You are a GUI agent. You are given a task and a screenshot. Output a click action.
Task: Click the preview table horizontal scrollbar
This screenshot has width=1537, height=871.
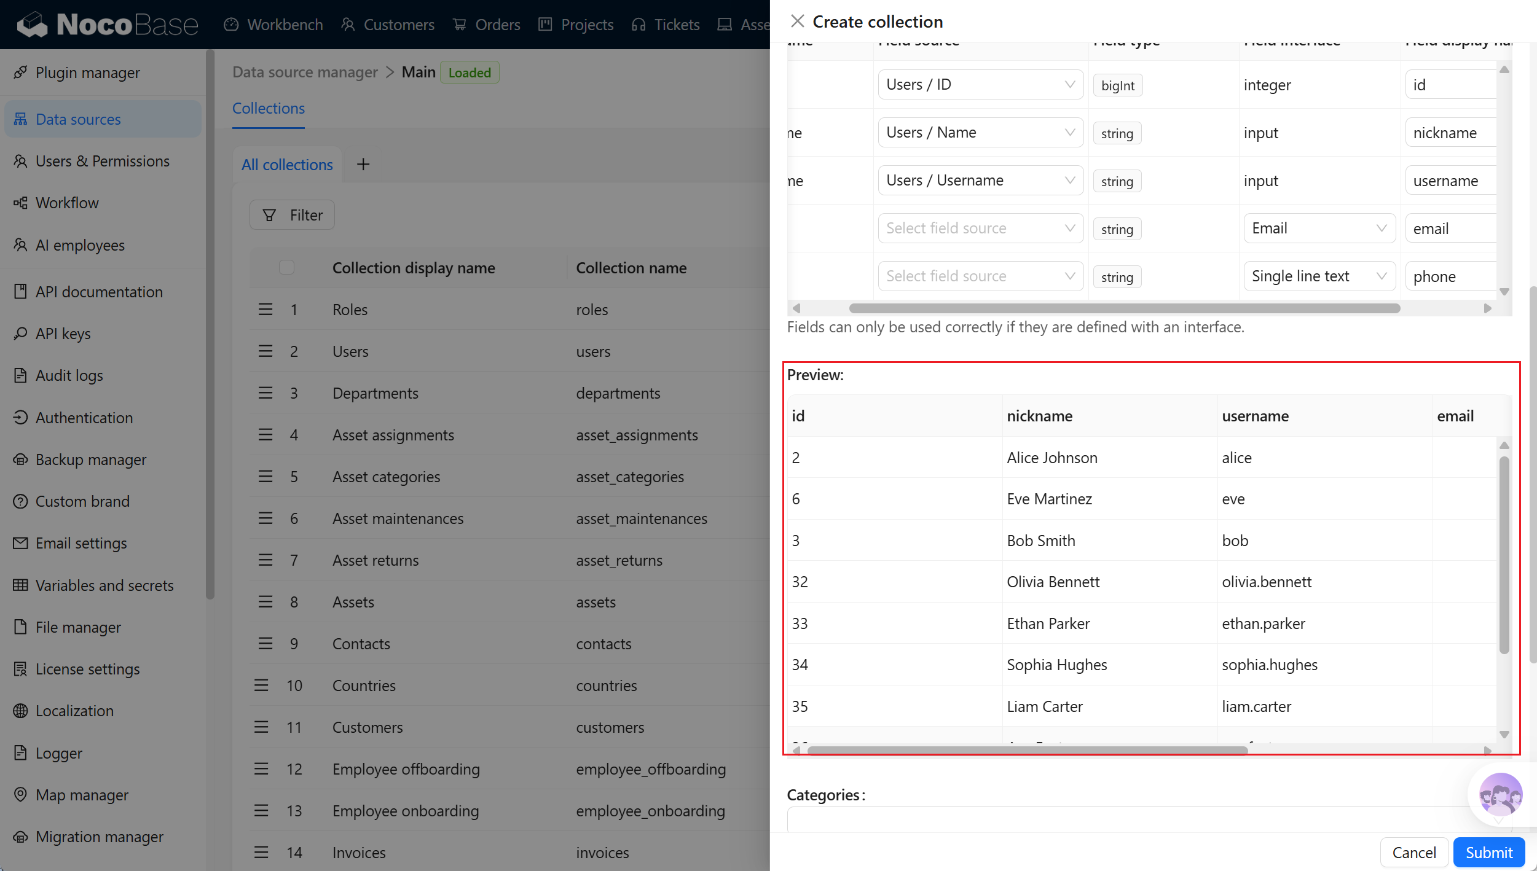click(1028, 751)
